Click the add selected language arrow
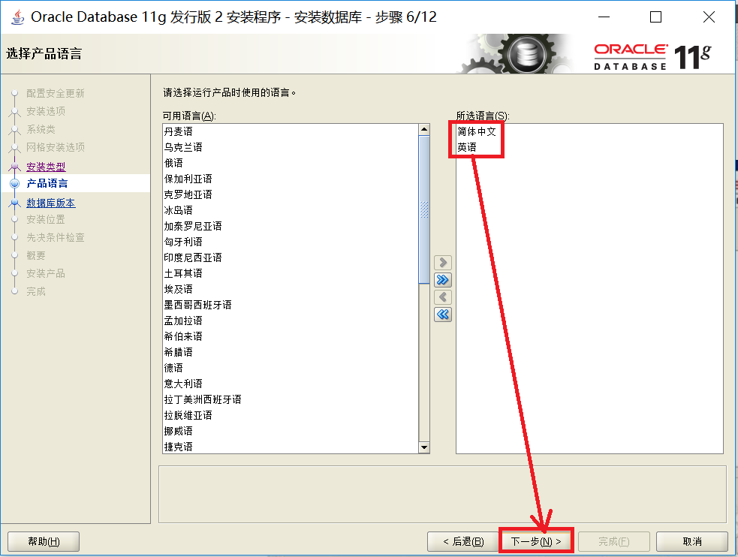Image resolution: width=738 pixels, height=557 pixels. click(442, 262)
